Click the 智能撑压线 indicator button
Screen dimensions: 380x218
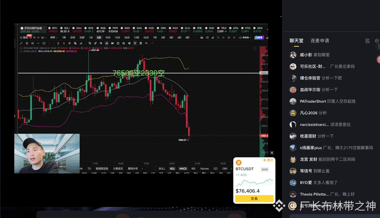[102, 169]
